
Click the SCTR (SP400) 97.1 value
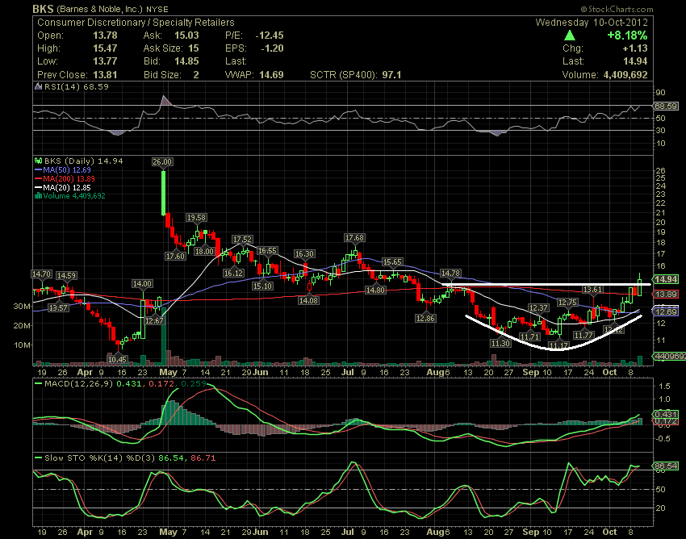click(391, 75)
